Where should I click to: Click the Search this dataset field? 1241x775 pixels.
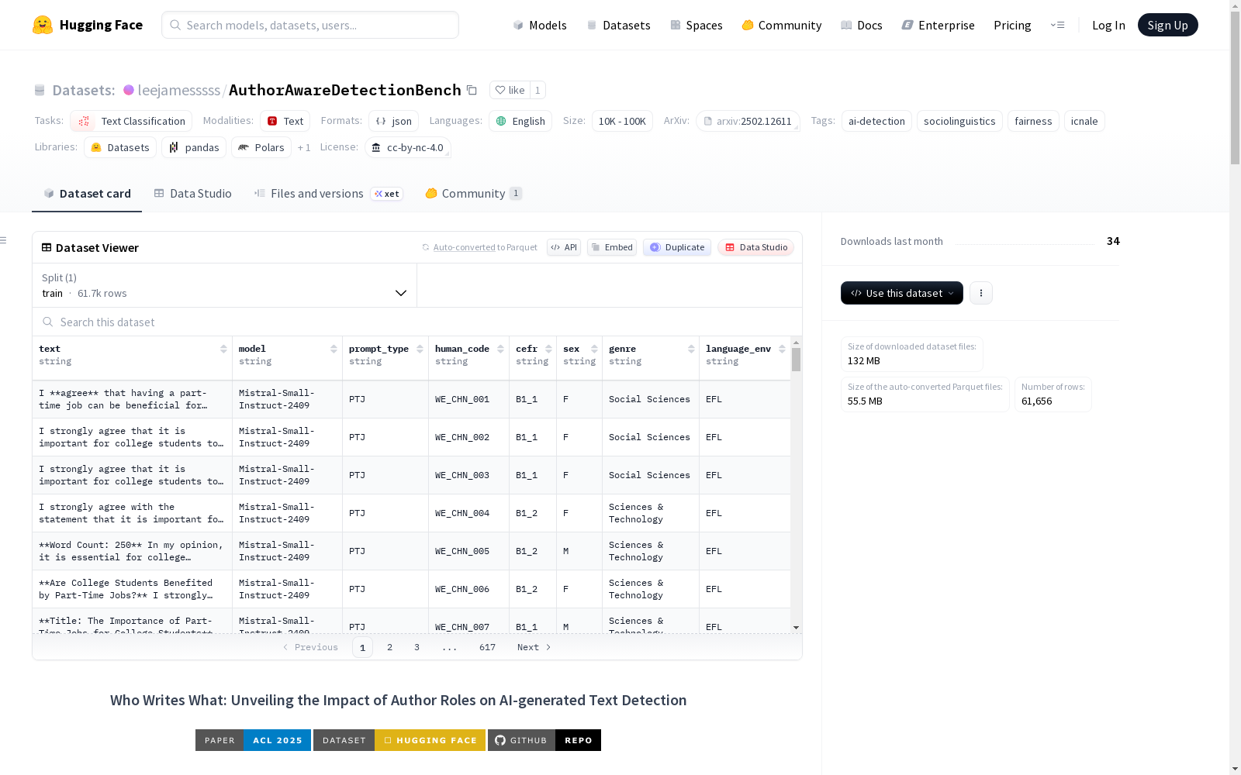(417, 322)
